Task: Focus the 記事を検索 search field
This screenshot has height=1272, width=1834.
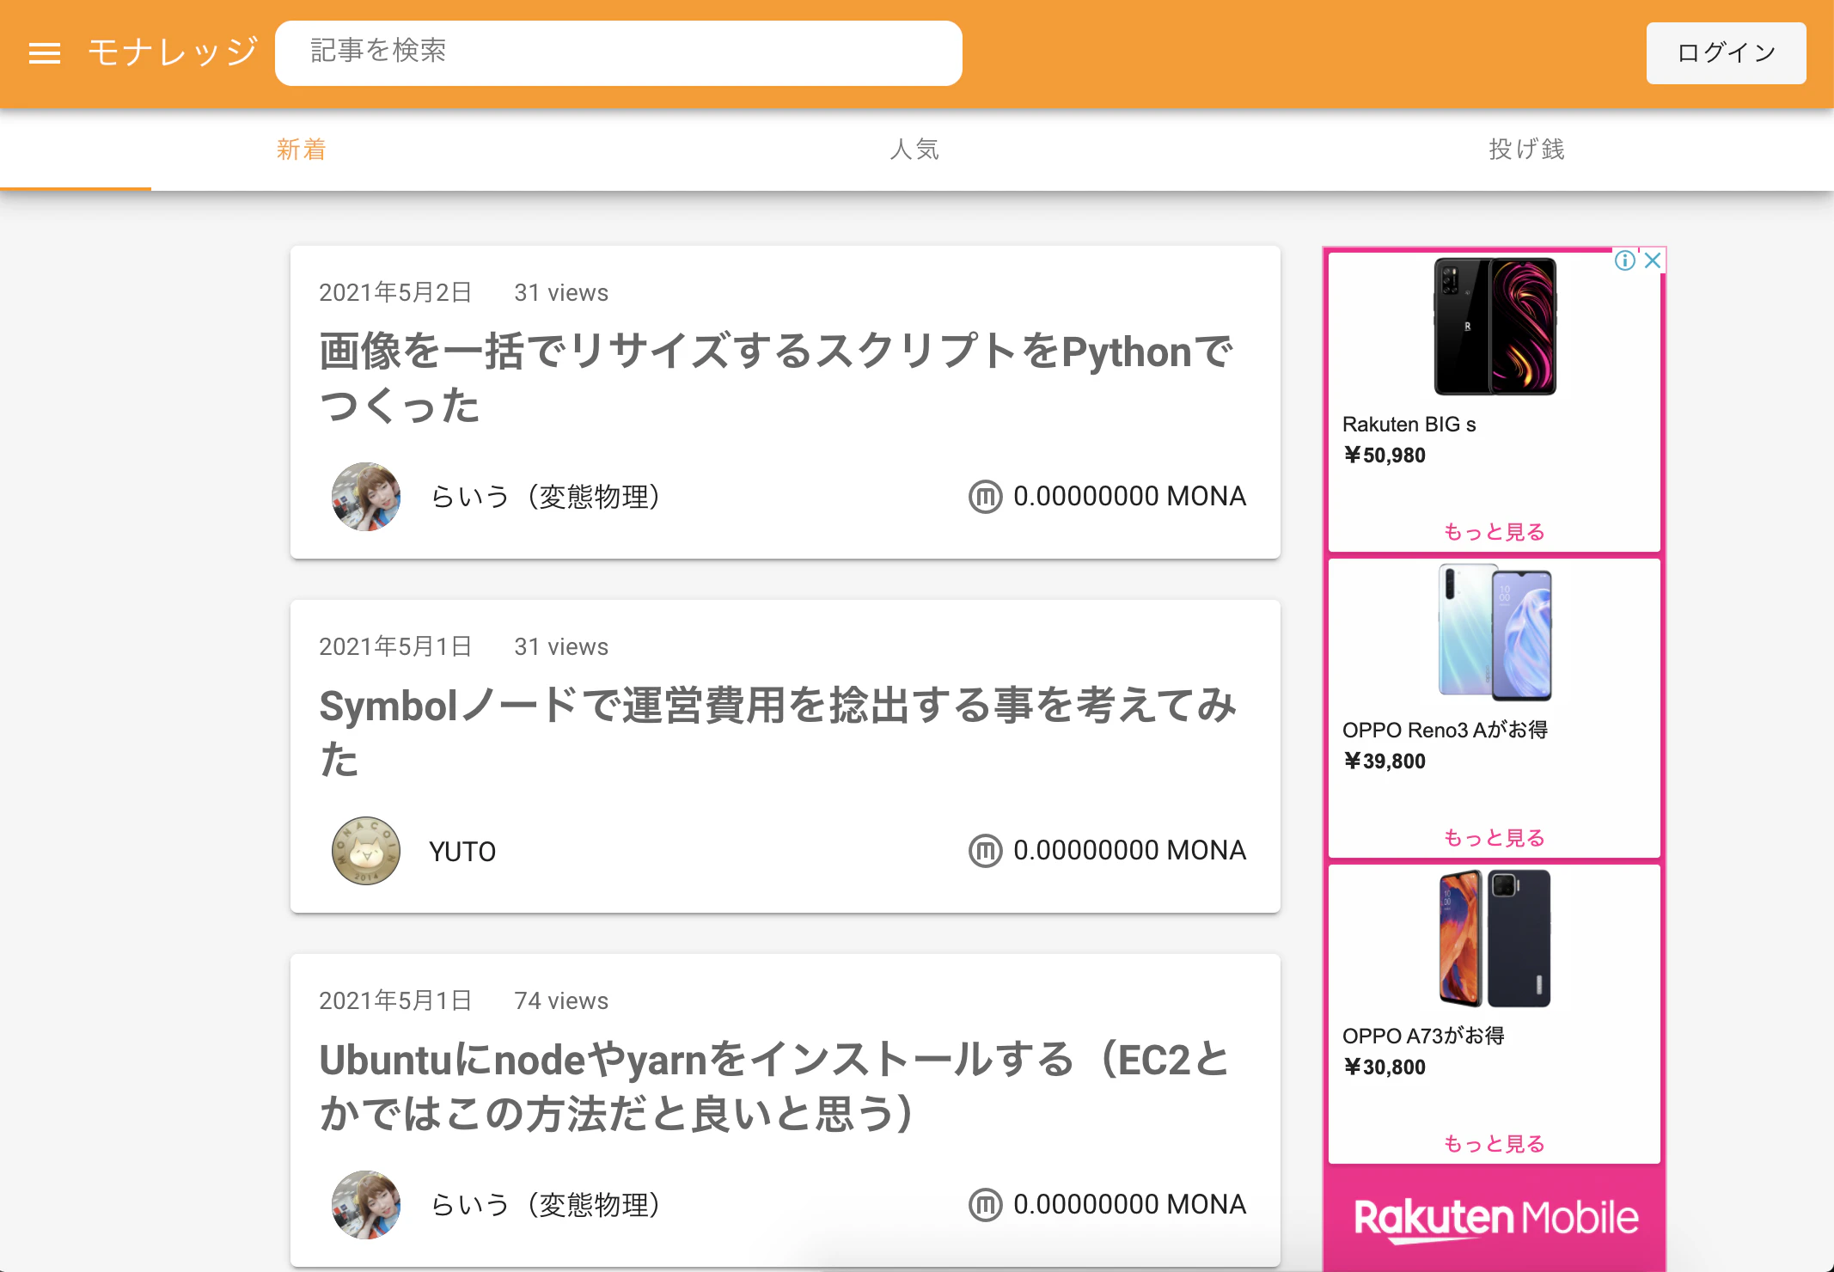Action: [x=618, y=52]
